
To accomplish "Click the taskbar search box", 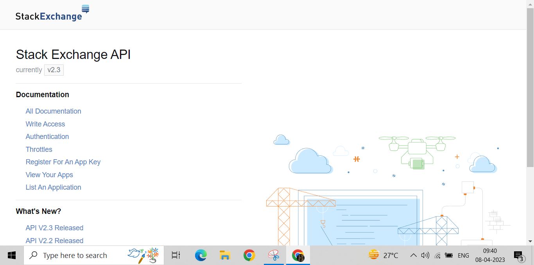I will [x=94, y=255].
